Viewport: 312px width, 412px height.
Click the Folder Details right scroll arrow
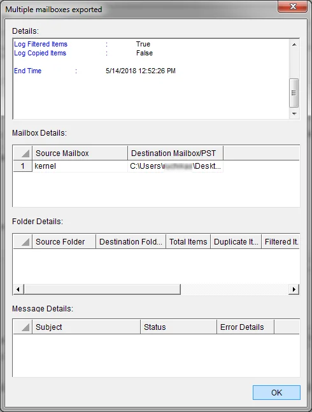pos(294,289)
